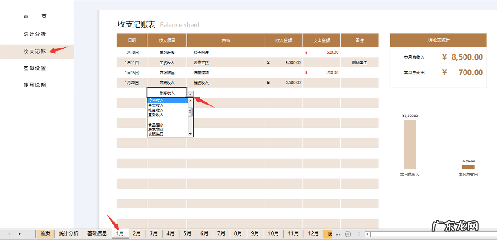Select the 3,500.00 income cell
Viewport: 497px width, 240px height.
283,83
